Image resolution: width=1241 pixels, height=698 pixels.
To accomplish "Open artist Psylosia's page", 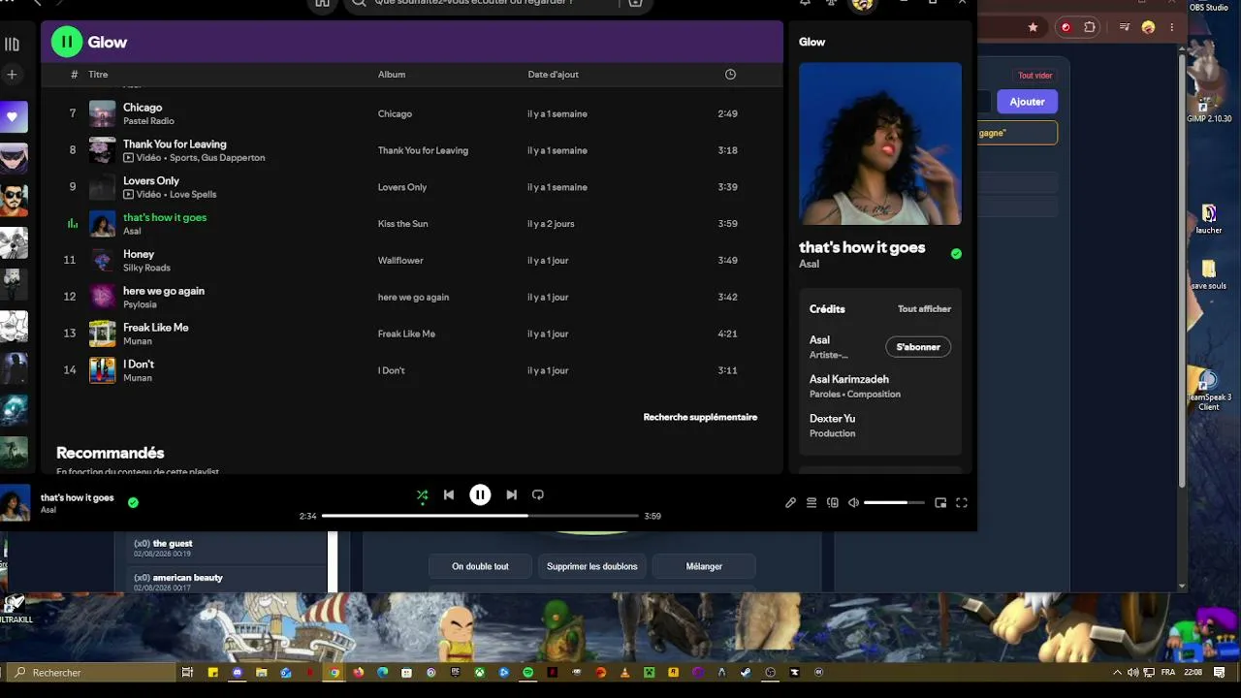I will [140, 304].
